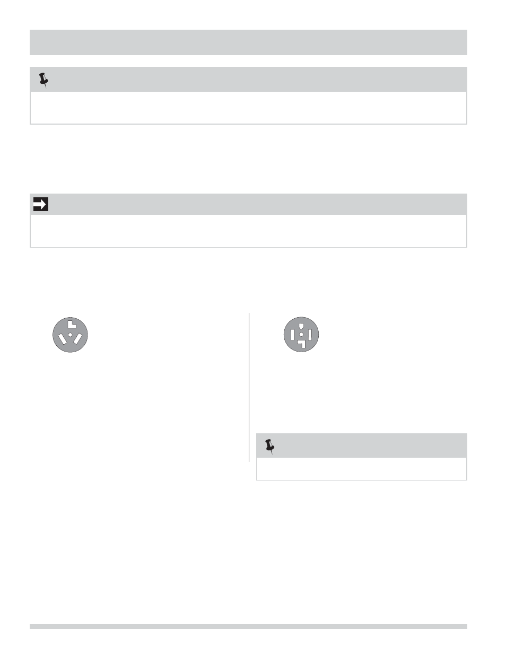
Task: Click the left vertical slot of the four-slot outlet
Action: [293, 335]
